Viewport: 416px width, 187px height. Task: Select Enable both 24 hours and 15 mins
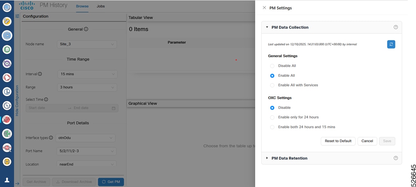272,127
